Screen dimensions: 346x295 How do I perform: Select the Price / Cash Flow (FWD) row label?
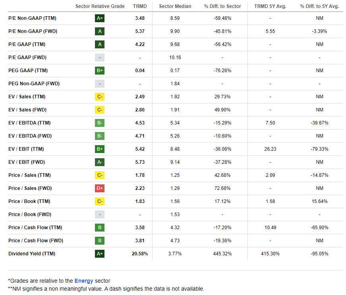[x=36, y=241]
